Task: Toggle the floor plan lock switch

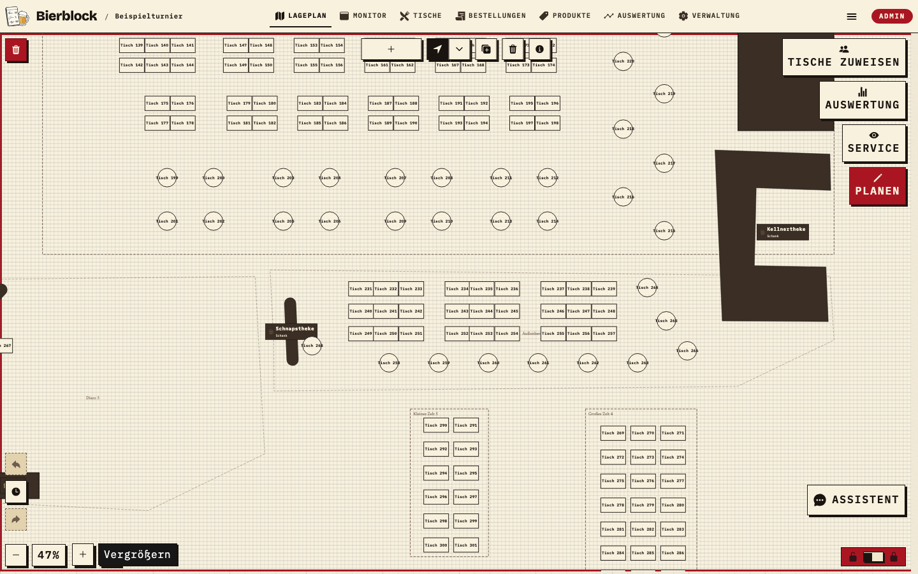Action: tap(873, 557)
